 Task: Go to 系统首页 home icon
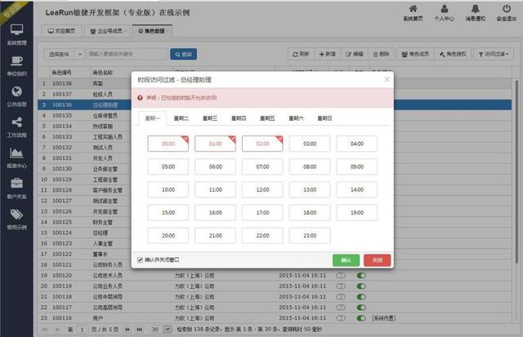pos(413,9)
